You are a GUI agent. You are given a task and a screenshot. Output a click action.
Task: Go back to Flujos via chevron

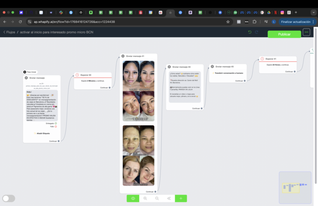[4, 32]
